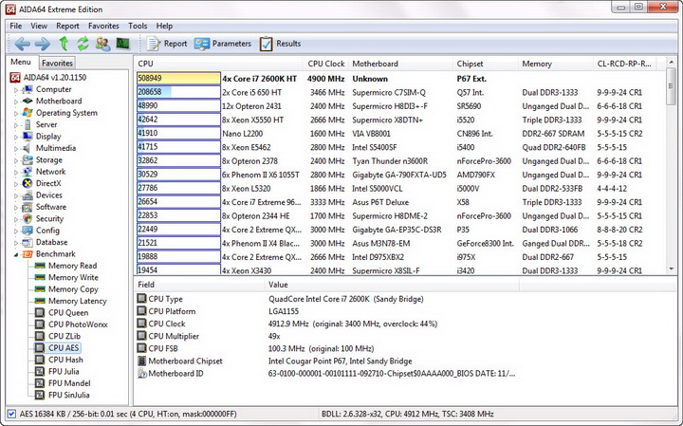Image resolution: width=683 pixels, height=426 pixels.
Task: Click the Report toolbar button
Action: click(167, 44)
